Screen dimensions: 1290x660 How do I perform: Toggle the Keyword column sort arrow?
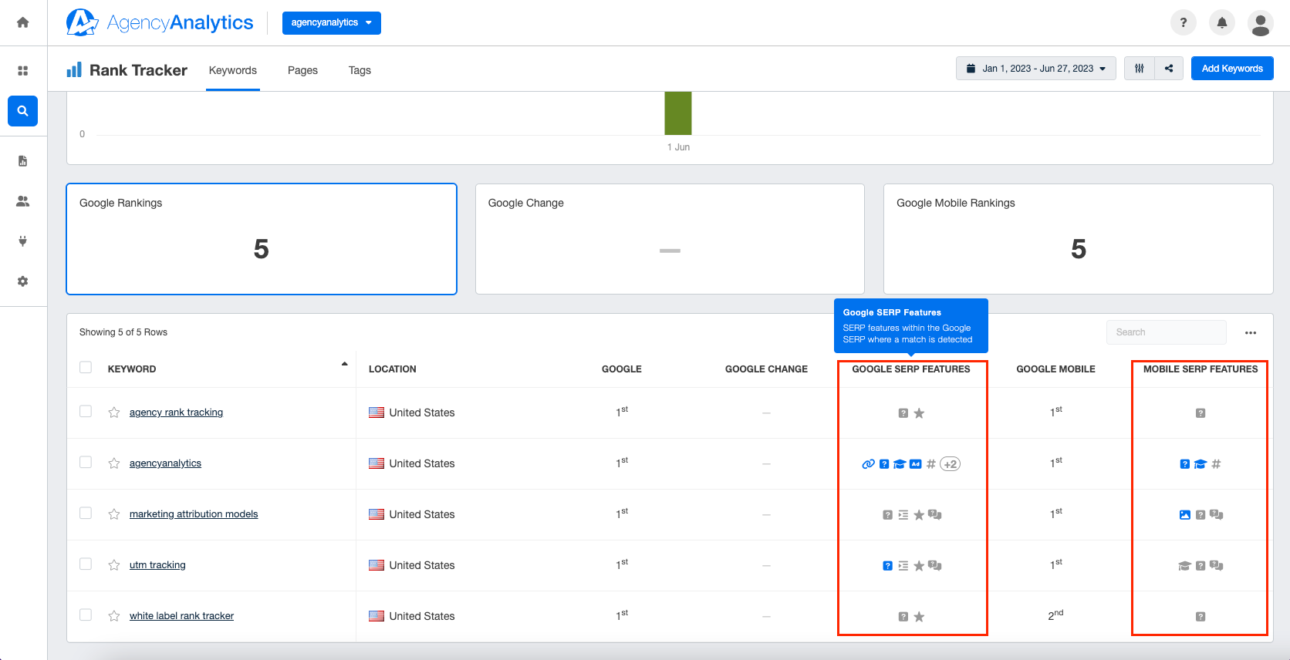tap(344, 364)
